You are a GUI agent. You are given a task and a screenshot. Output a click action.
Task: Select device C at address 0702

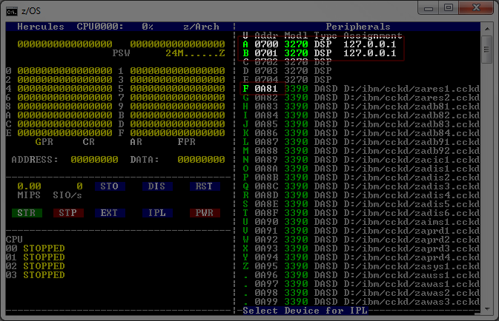287,62
